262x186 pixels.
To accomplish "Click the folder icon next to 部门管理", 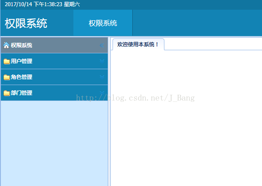I will pyautogui.click(x=7, y=93).
